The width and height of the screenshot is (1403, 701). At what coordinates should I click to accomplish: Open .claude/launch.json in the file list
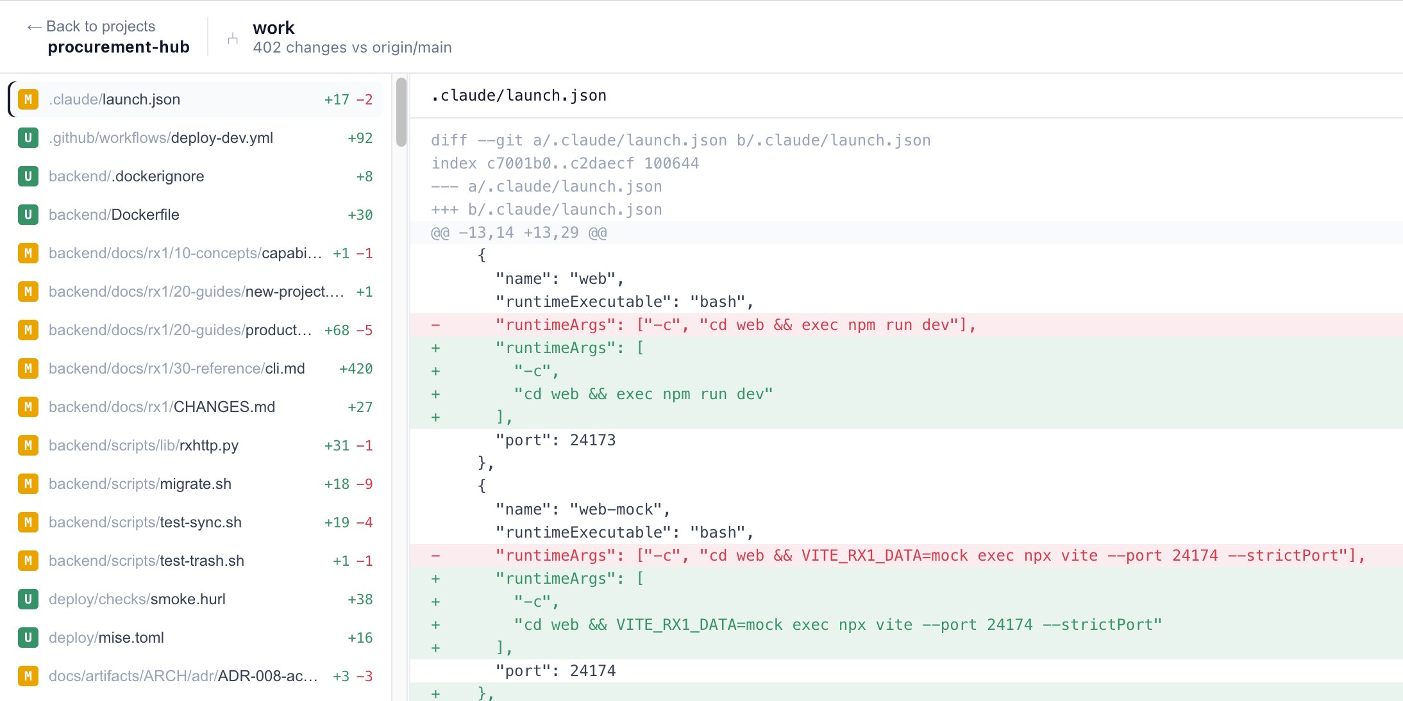(x=196, y=99)
